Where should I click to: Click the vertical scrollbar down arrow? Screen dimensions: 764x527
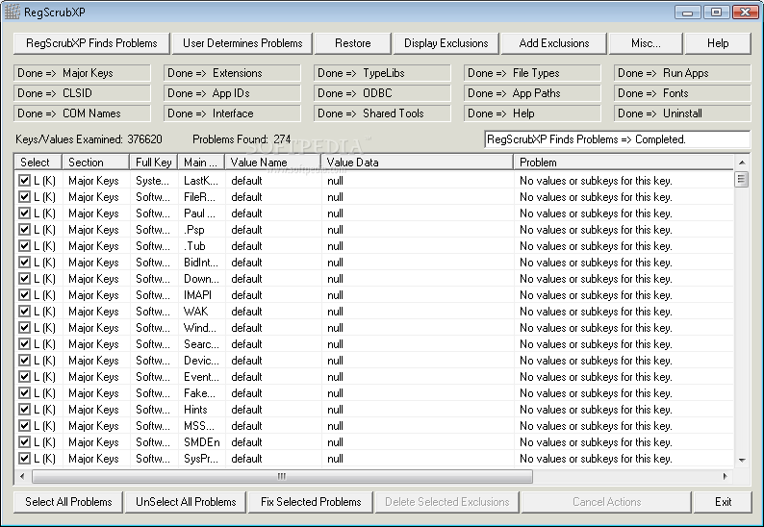pyautogui.click(x=742, y=461)
